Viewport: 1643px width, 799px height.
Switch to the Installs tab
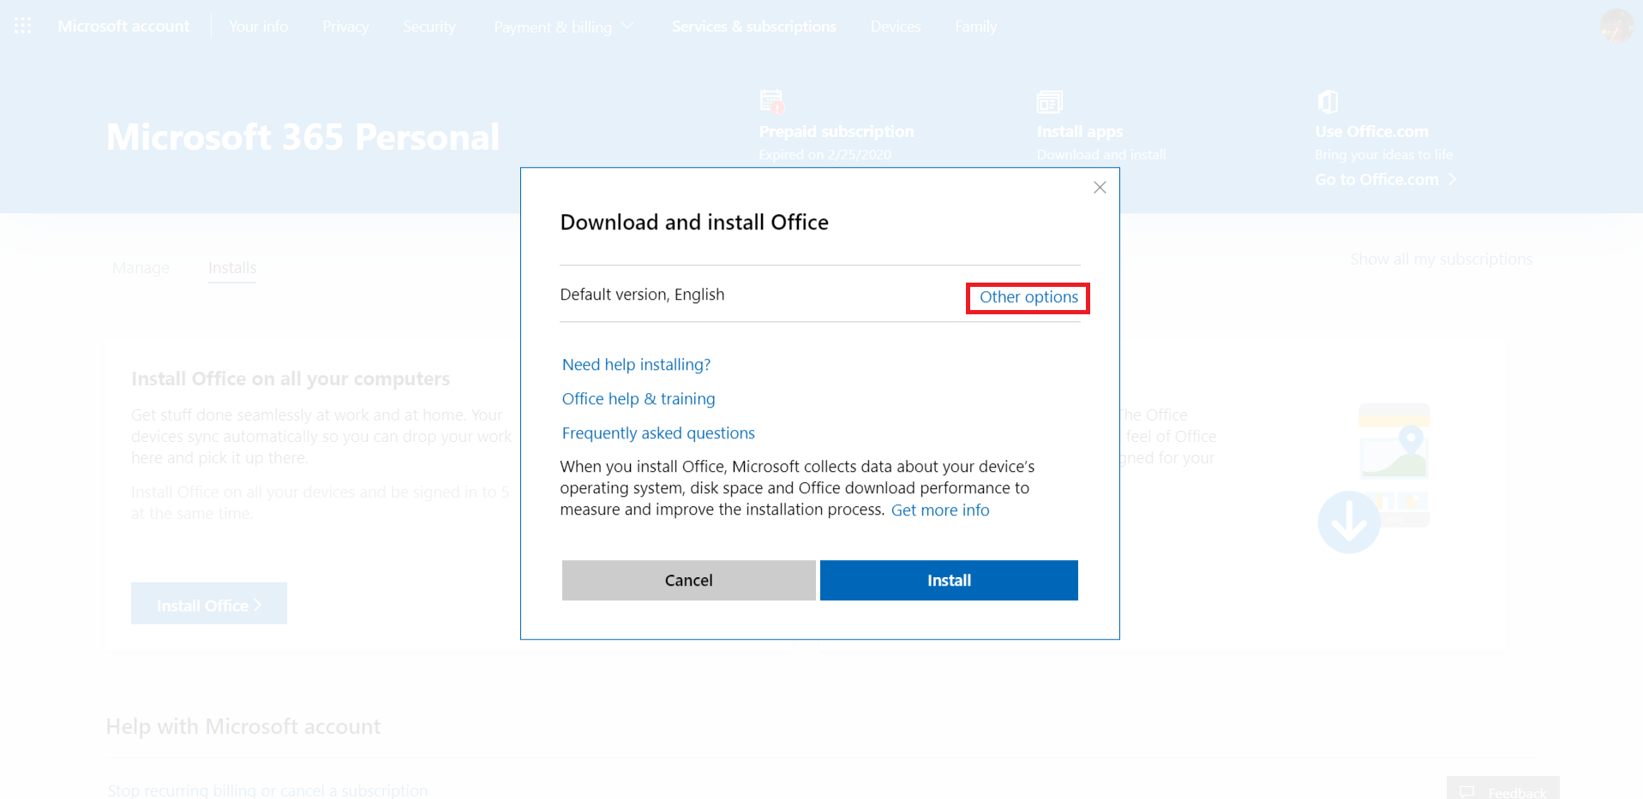pyautogui.click(x=232, y=268)
